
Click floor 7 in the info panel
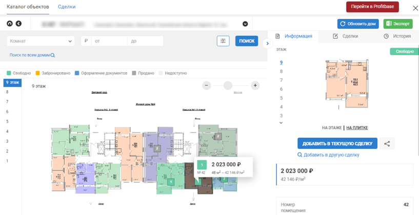pyautogui.click(x=281, y=80)
